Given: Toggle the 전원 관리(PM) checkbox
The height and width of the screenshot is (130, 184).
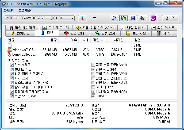Looking at the screenshot, I should [93, 69].
